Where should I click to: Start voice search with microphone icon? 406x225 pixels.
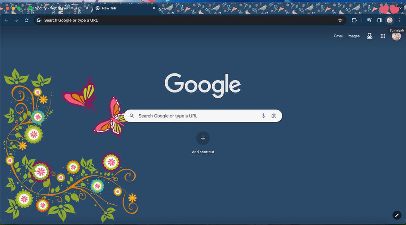point(264,116)
